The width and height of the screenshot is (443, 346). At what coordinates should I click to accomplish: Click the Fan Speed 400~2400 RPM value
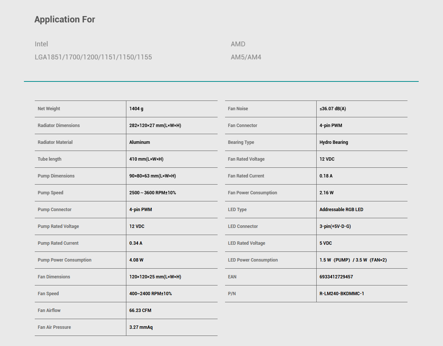tap(151, 293)
